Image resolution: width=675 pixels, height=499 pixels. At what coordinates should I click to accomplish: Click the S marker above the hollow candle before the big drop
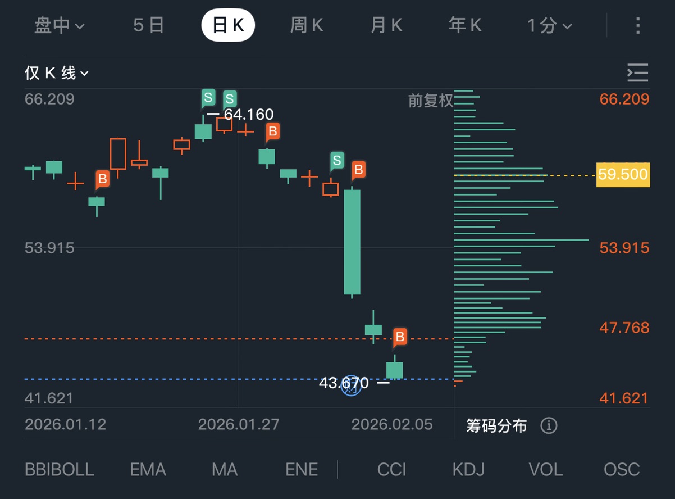[x=337, y=161]
